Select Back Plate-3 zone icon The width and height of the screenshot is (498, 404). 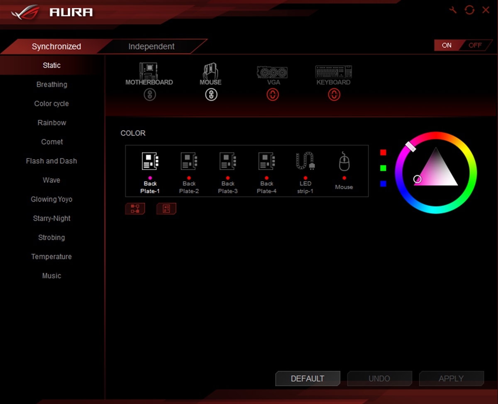228,161
